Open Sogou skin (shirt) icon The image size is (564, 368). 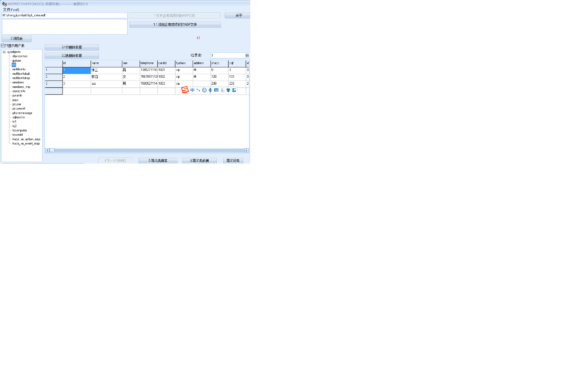point(228,90)
